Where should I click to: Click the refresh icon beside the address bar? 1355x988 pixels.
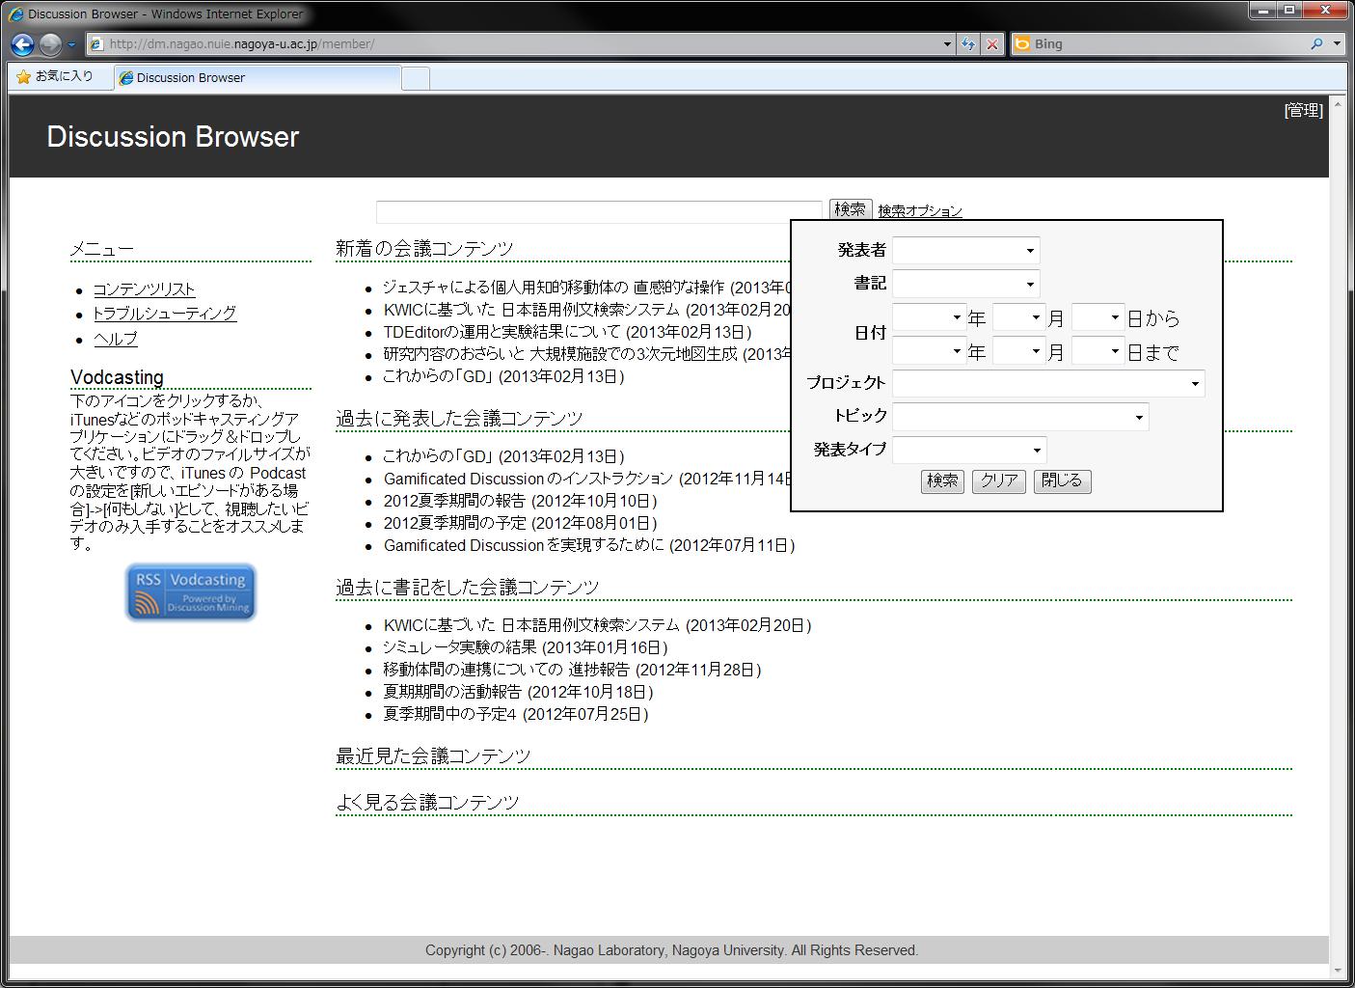(968, 44)
